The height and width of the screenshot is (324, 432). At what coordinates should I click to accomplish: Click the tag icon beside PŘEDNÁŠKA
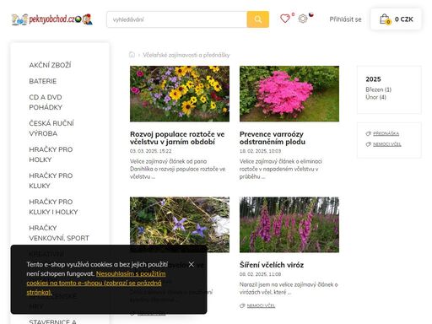pos(368,133)
